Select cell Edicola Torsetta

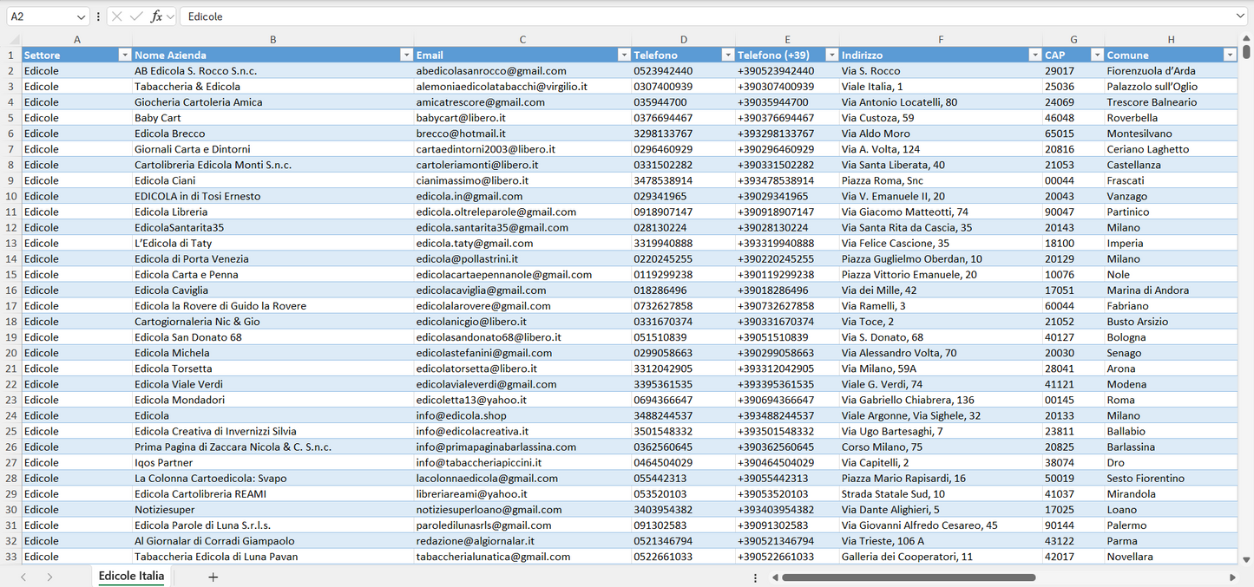(273, 369)
